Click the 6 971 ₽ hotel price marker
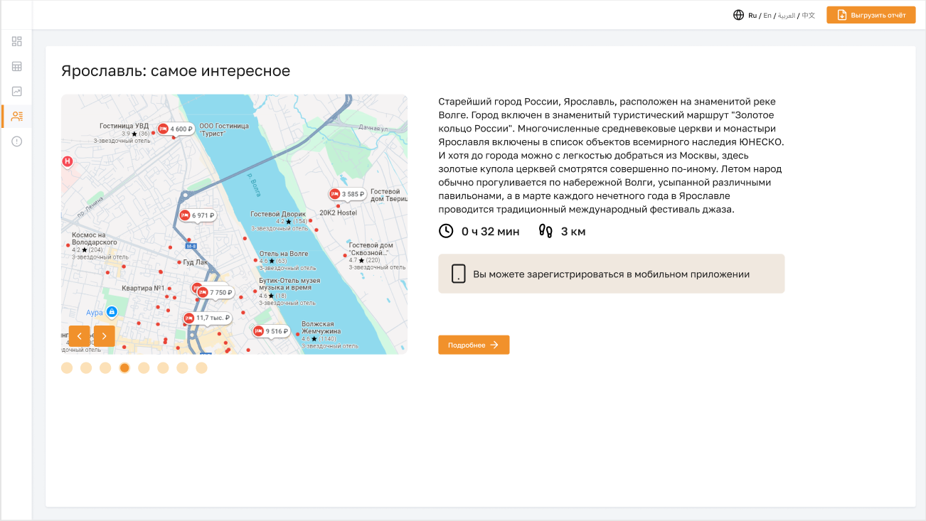 click(x=198, y=215)
